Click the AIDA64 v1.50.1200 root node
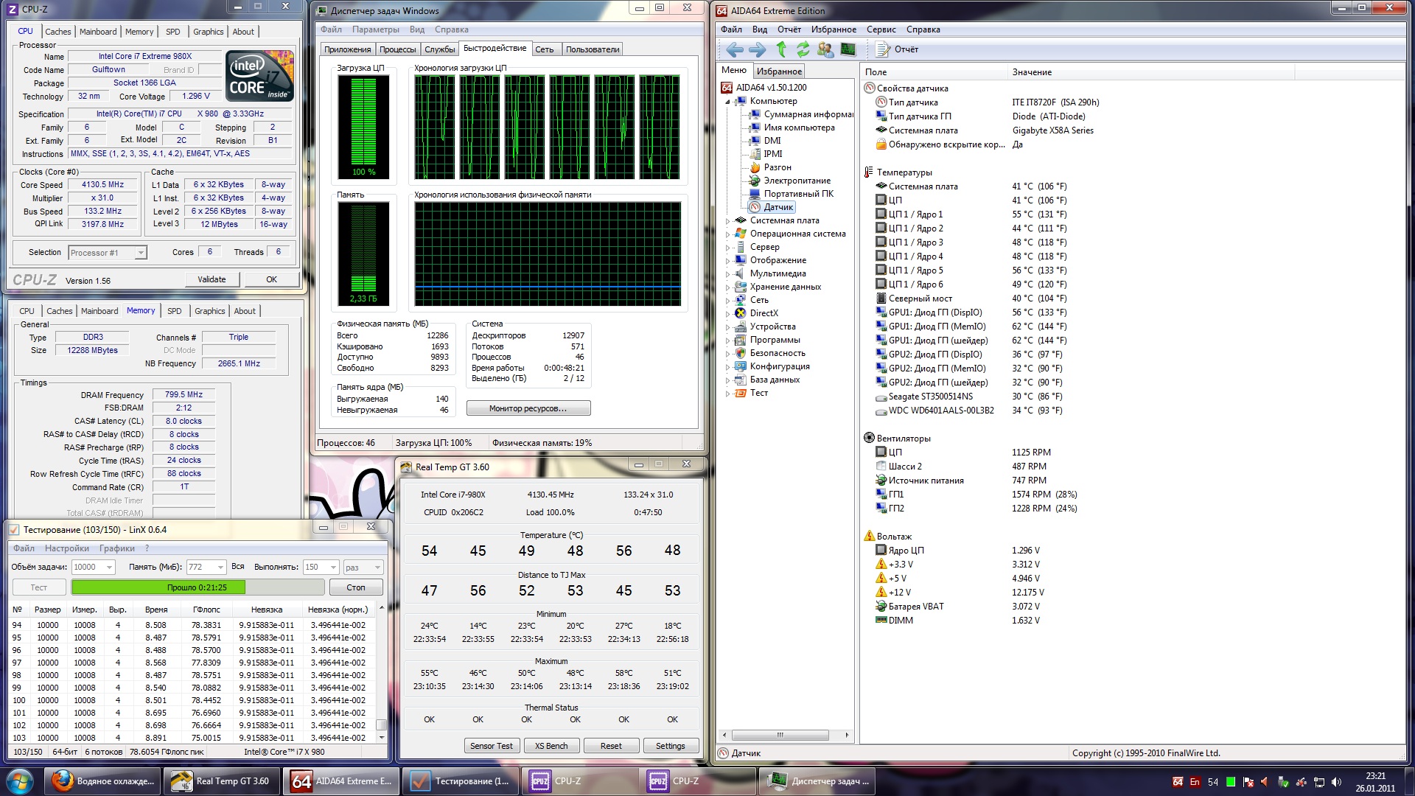Viewport: 1415px width, 796px height. (764, 88)
